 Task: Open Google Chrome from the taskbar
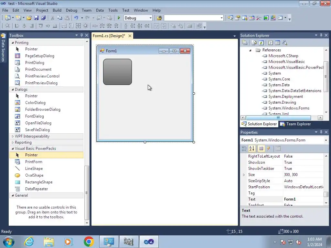click(x=89, y=242)
